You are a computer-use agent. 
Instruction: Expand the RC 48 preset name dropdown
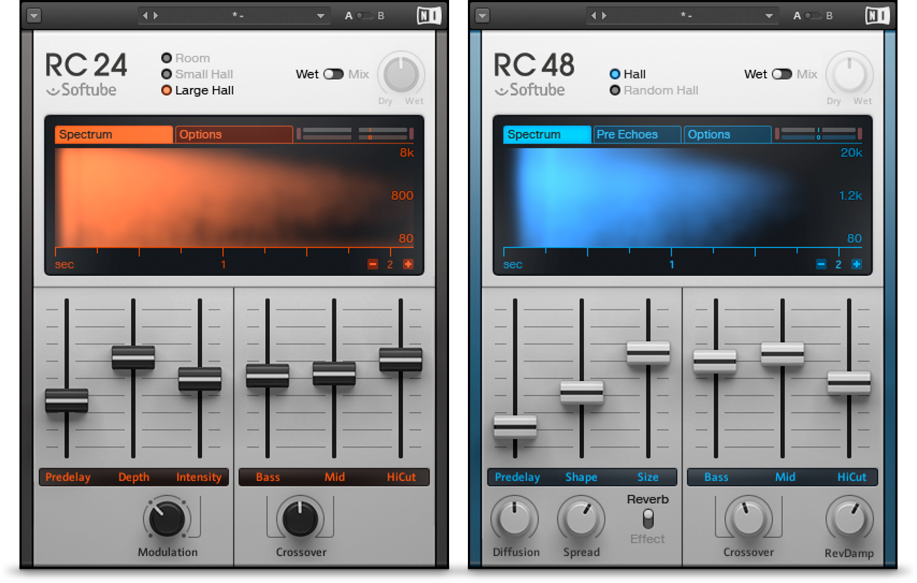pyautogui.click(x=769, y=15)
